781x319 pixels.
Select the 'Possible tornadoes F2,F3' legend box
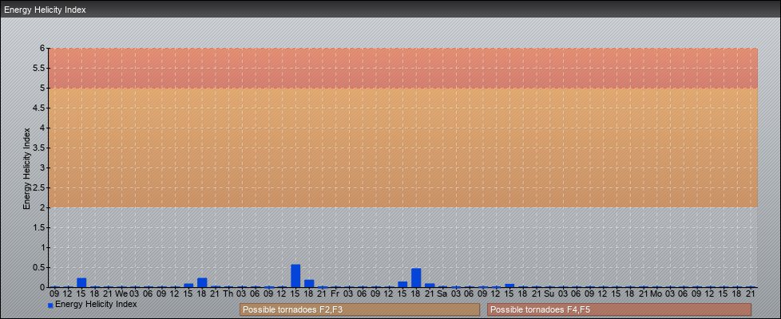(x=359, y=309)
